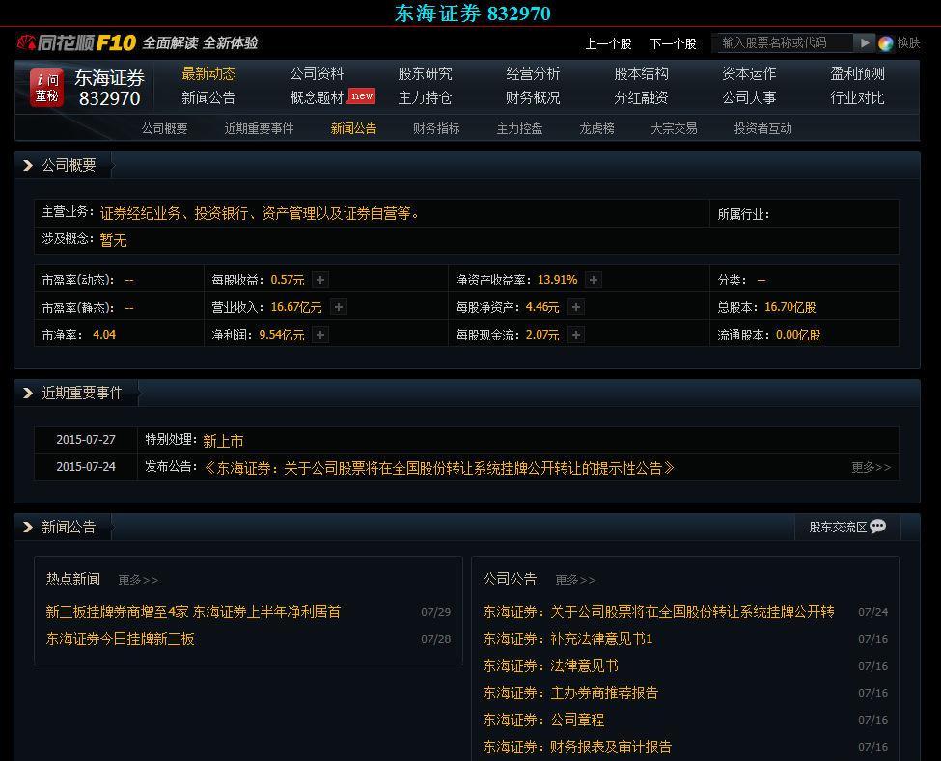Open announcement 公司章程
The height and width of the screenshot is (761, 941).
coord(543,720)
